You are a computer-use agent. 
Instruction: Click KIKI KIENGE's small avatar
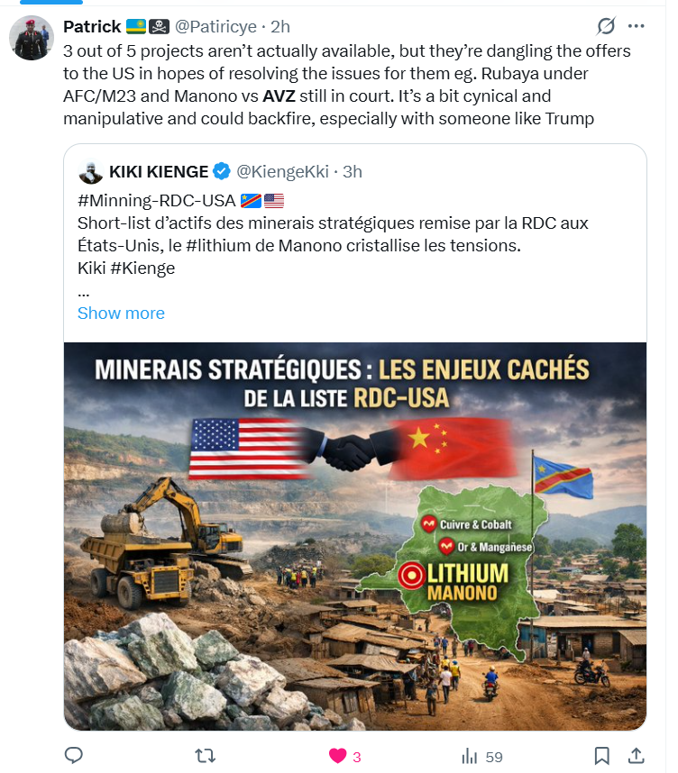click(90, 171)
